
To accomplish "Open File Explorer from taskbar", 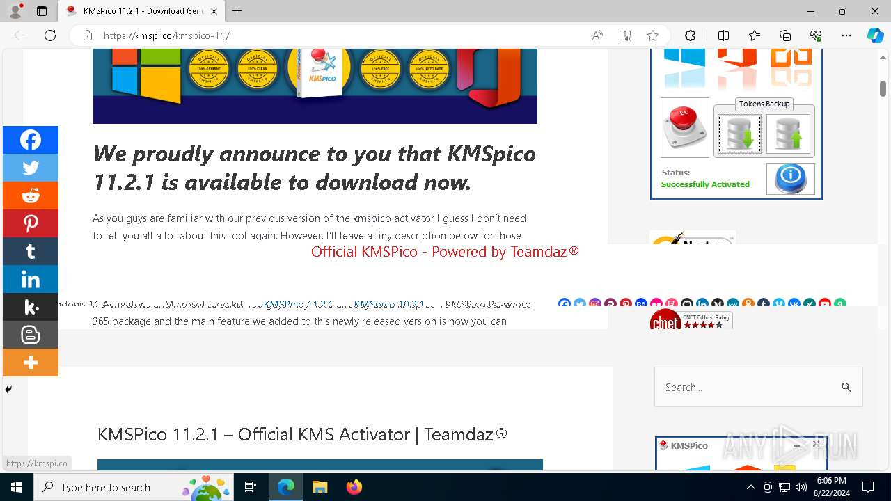I will coord(320,487).
